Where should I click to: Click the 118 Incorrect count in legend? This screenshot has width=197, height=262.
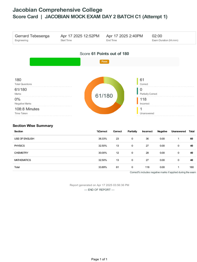143,99
